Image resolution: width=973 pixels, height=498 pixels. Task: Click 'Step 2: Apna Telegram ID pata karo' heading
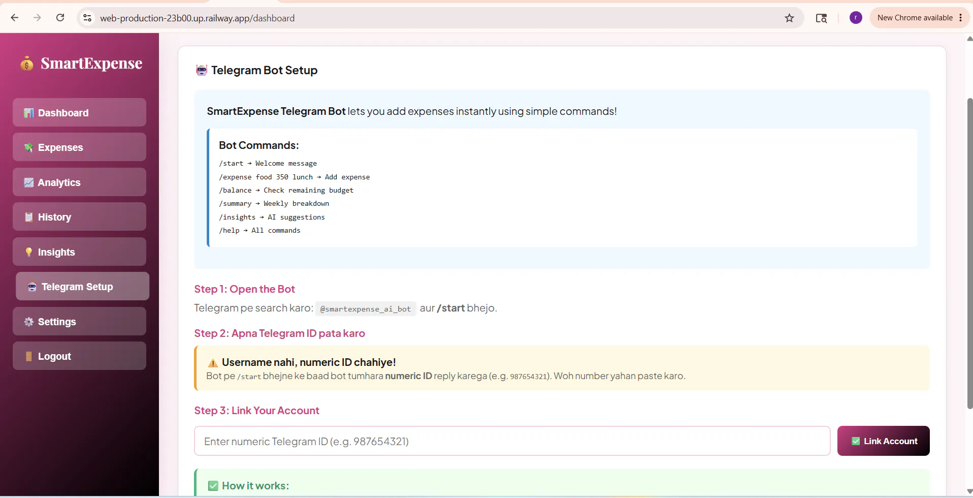tap(279, 333)
